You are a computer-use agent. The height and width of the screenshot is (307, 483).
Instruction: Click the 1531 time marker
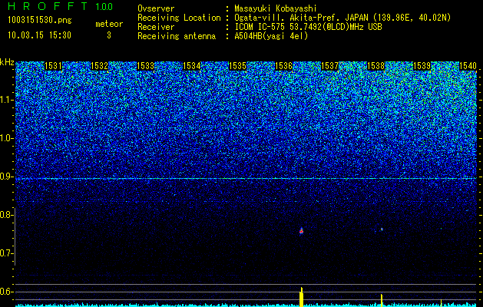tap(53, 66)
